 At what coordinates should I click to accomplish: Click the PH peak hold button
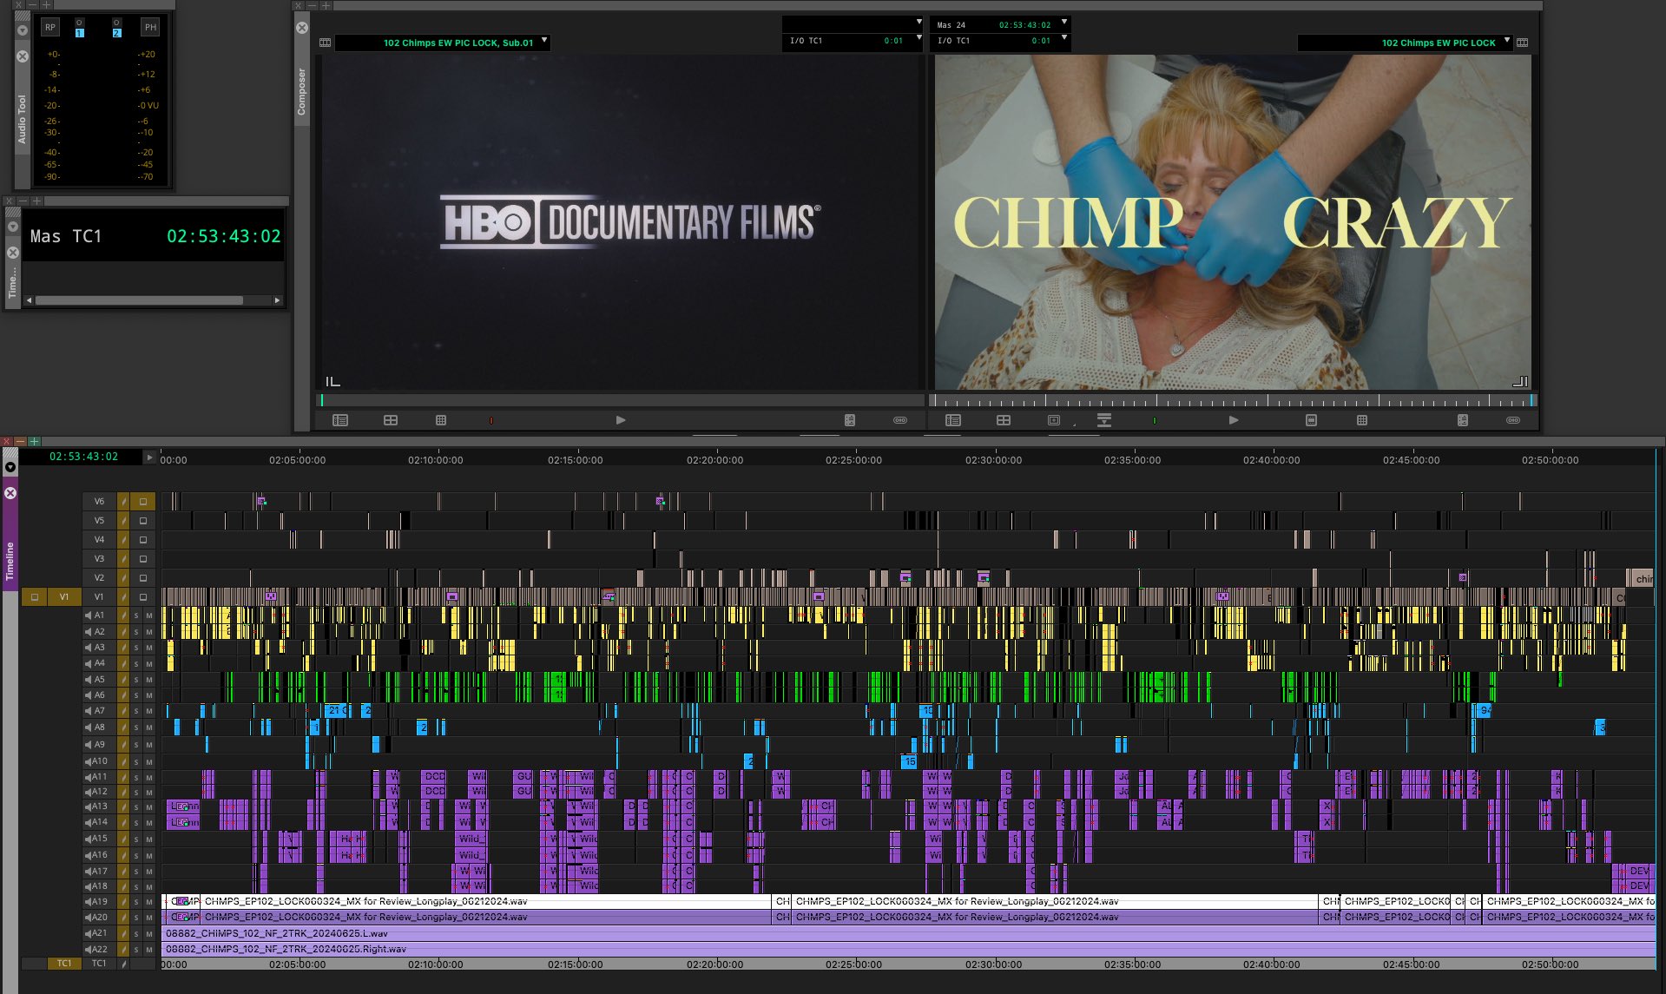150,28
